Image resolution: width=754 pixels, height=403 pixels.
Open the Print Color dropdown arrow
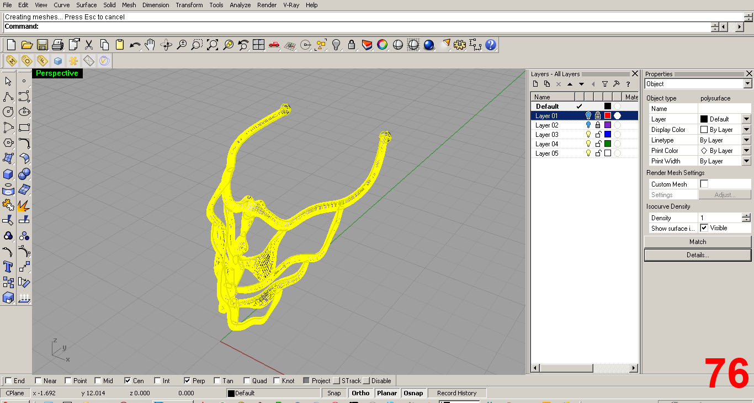[746, 150]
